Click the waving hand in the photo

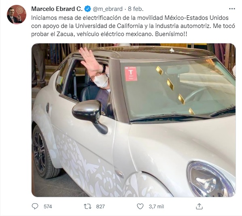(x=91, y=61)
